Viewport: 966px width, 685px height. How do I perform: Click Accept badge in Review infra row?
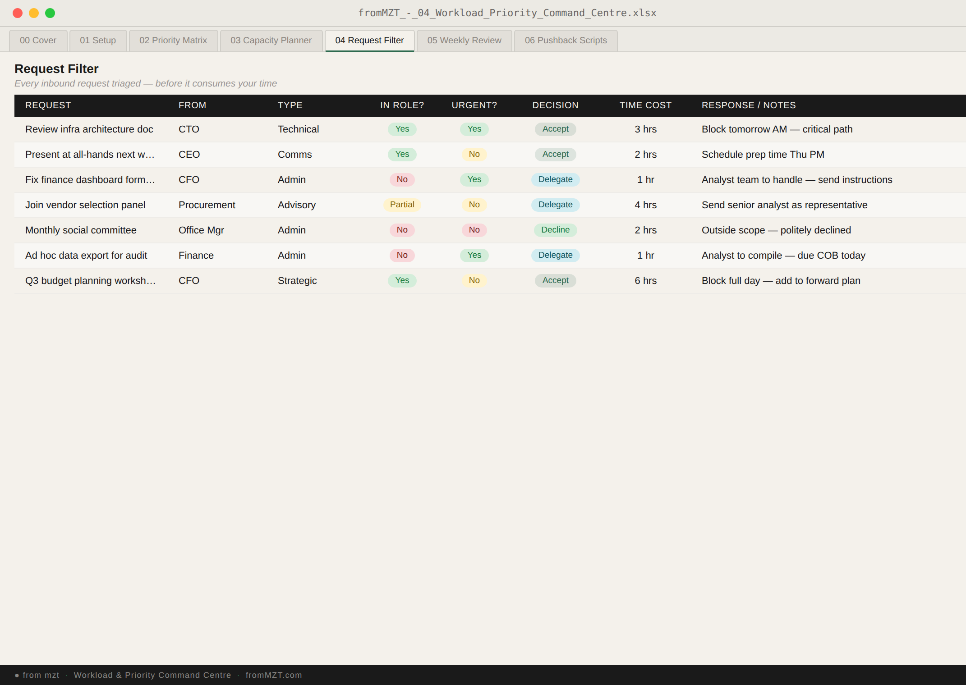(x=555, y=129)
